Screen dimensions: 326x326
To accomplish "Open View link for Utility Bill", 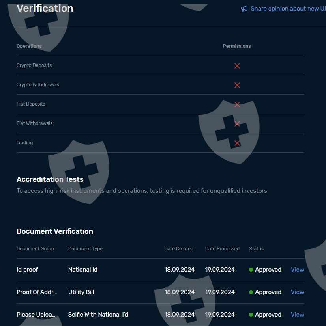I will [x=297, y=292].
